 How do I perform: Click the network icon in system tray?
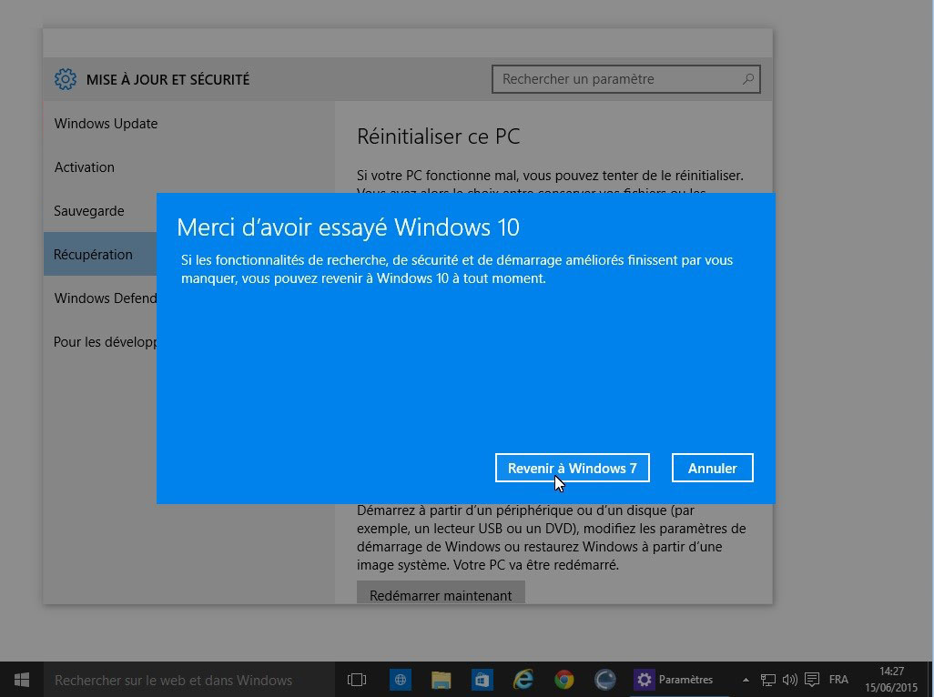(x=767, y=680)
